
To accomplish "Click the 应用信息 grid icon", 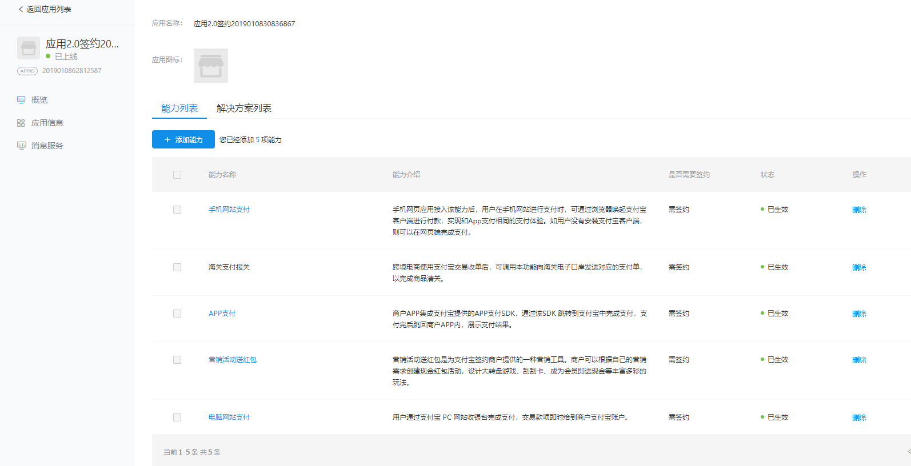I will coord(21,123).
